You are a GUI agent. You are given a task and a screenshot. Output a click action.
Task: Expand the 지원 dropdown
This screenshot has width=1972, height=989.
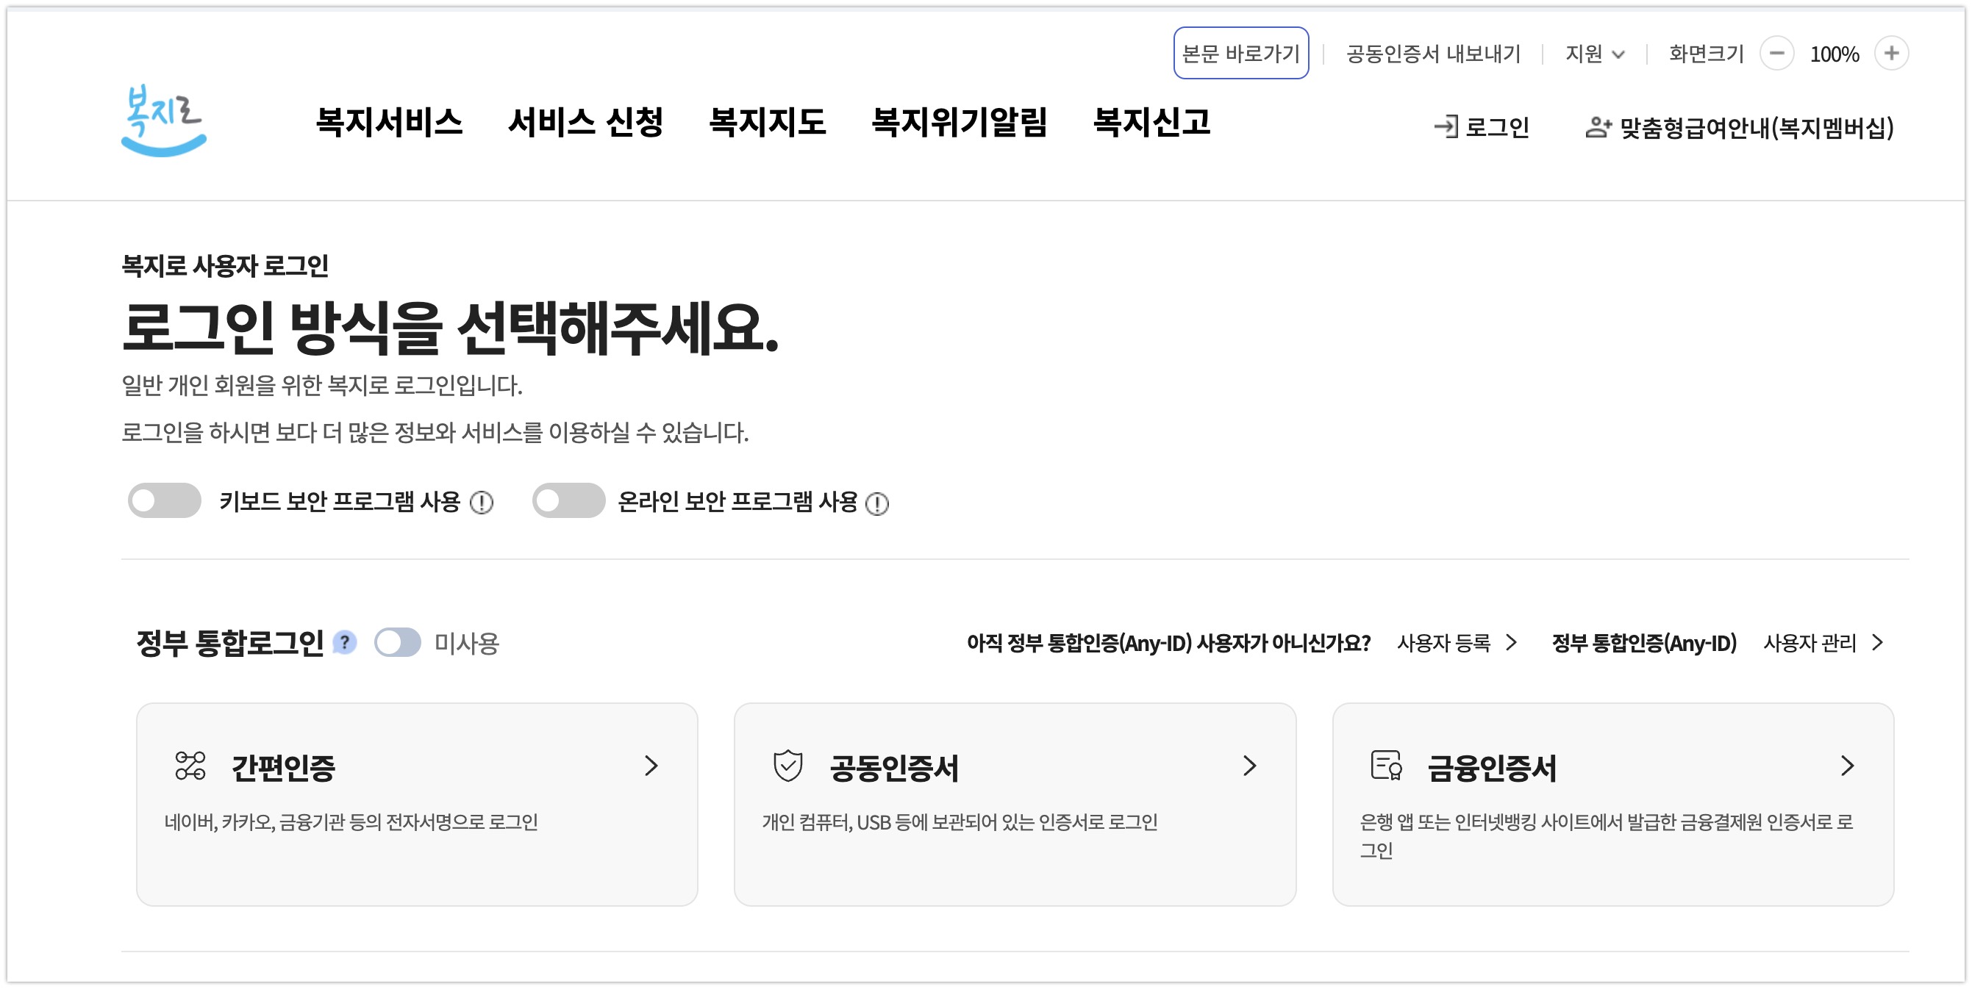pyautogui.click(x=1595, y=54)
